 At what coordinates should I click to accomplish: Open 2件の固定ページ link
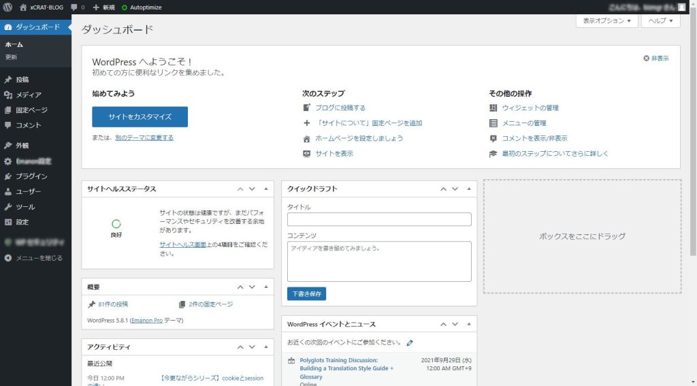(211, 304)
